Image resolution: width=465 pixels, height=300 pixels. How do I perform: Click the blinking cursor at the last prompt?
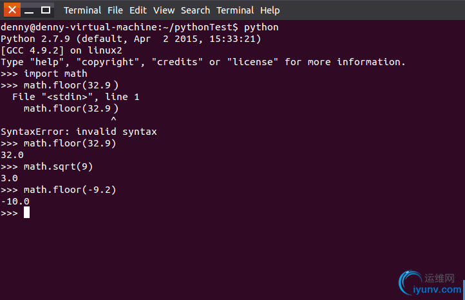(26, 213)
